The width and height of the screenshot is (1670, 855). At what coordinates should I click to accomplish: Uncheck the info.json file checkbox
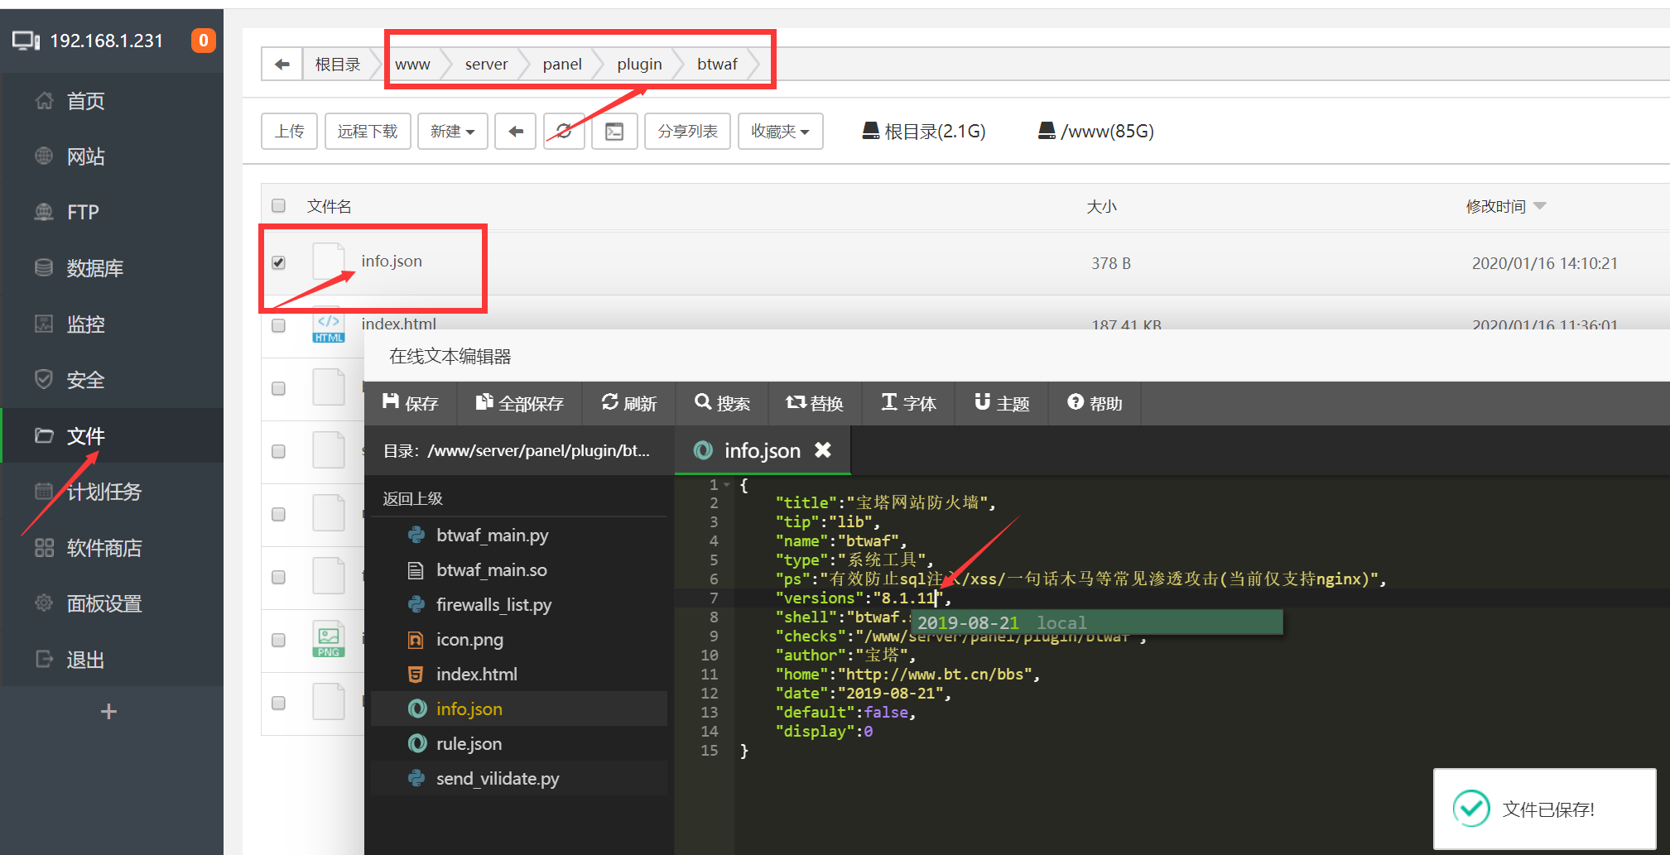(279, 262)
